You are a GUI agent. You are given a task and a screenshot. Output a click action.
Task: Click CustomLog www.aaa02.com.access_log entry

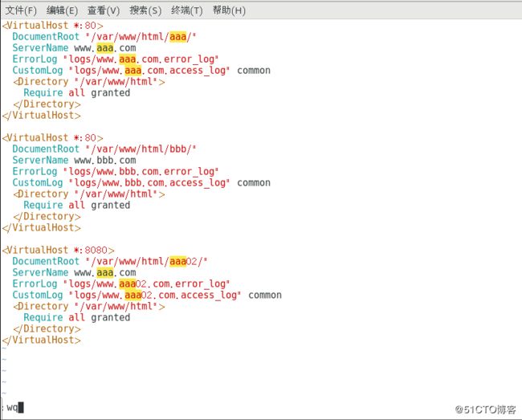pos(147,296)
